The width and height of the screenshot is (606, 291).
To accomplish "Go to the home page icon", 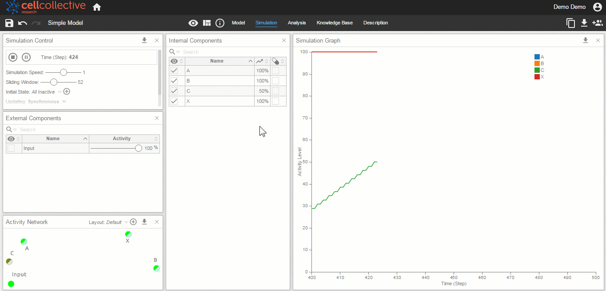I will (97, 7).
